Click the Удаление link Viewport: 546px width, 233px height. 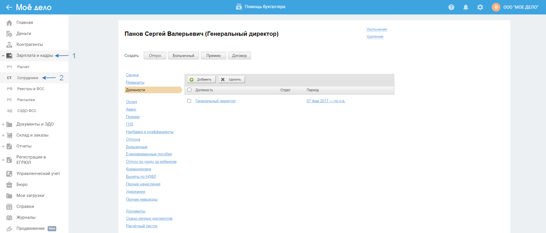(375, 37)
